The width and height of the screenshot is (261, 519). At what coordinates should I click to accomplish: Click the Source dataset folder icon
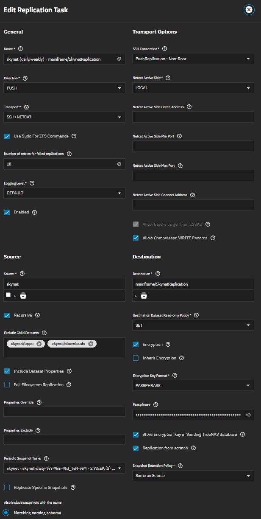[23, 296]
